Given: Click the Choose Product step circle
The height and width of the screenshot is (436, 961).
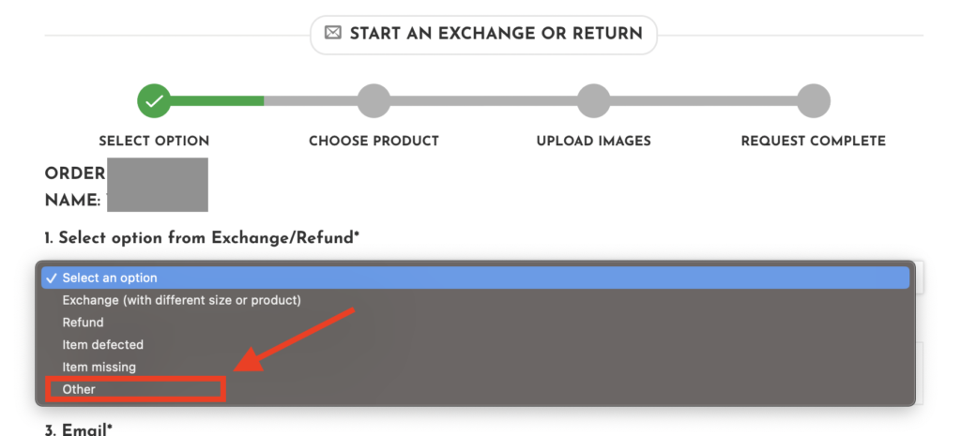Looking at the screenshot, I should tap(374, 100).
